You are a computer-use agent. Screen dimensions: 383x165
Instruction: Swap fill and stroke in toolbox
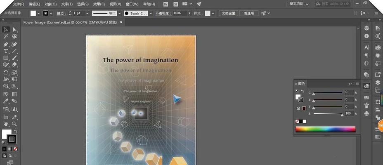tap(16, 131)
